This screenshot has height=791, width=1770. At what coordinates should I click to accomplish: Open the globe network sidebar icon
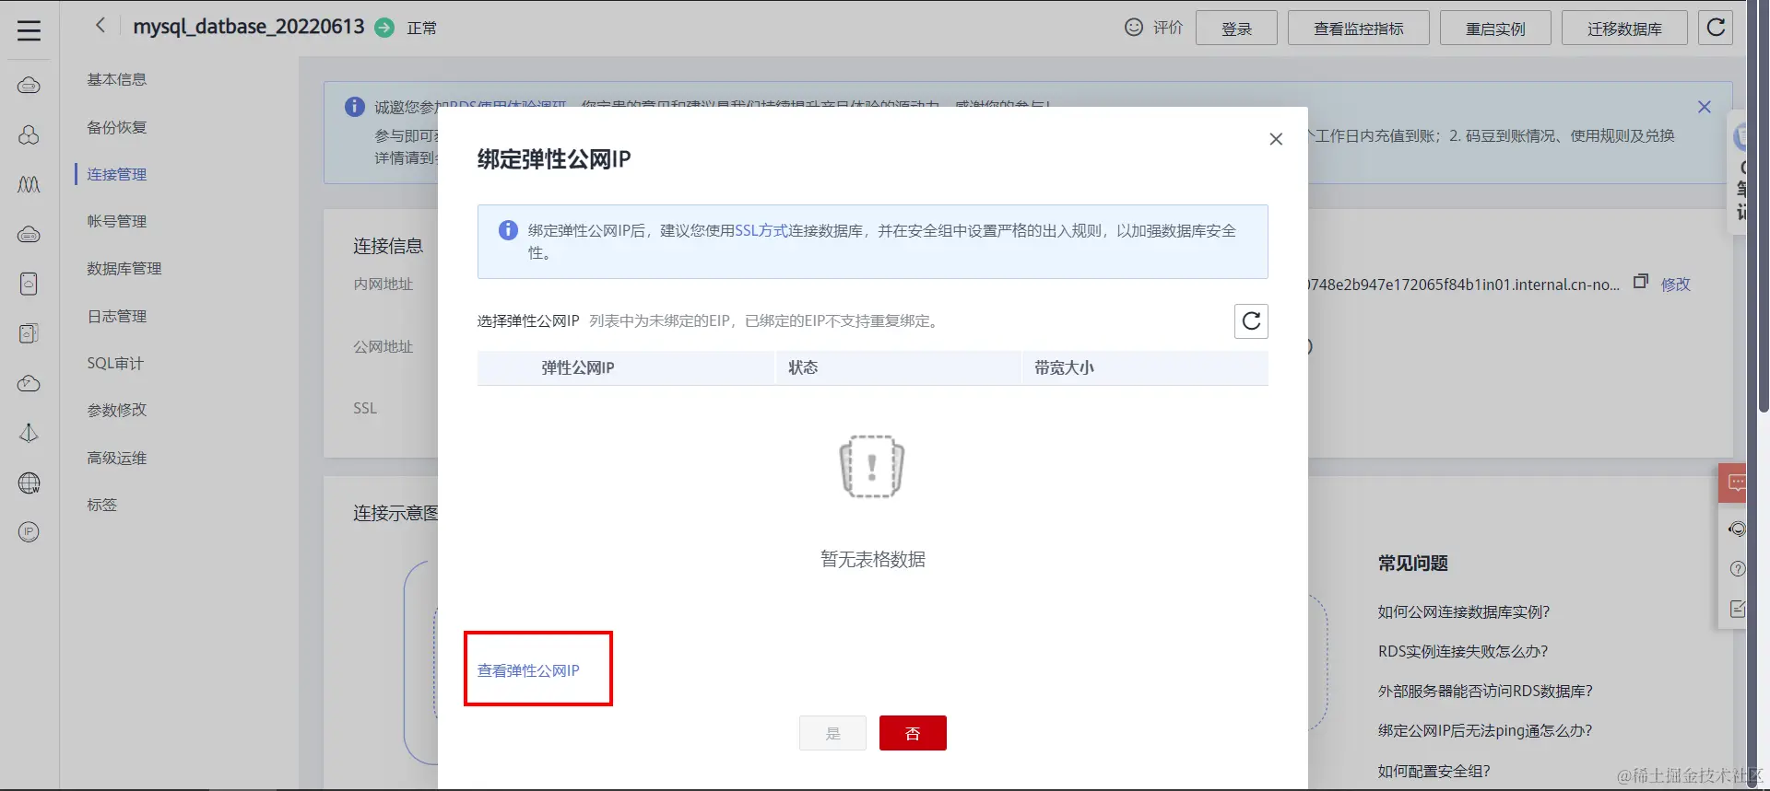point(29,483)
